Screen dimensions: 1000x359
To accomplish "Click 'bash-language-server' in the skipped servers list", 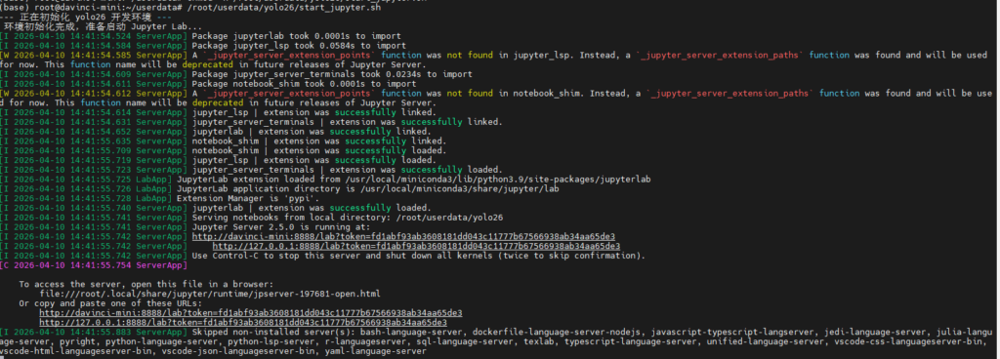I will click(410, 333).
